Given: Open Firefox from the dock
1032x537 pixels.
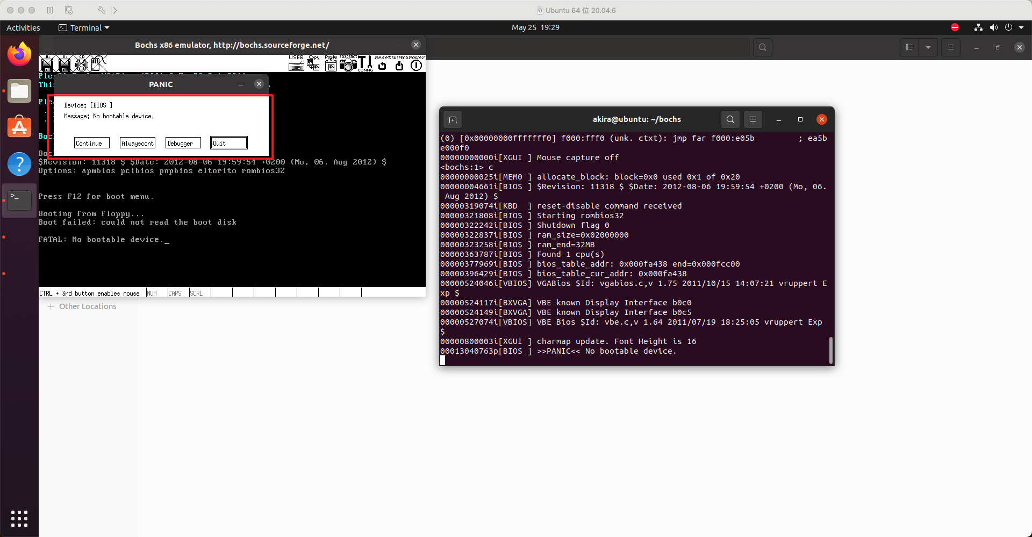Looking at the screenshot, I should (x=19, y=54).
